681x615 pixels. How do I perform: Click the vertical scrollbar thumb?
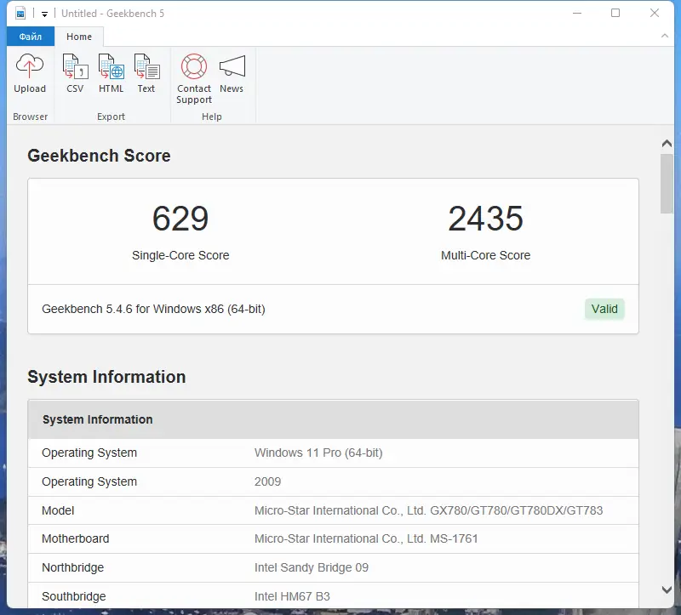coord(667,184)
